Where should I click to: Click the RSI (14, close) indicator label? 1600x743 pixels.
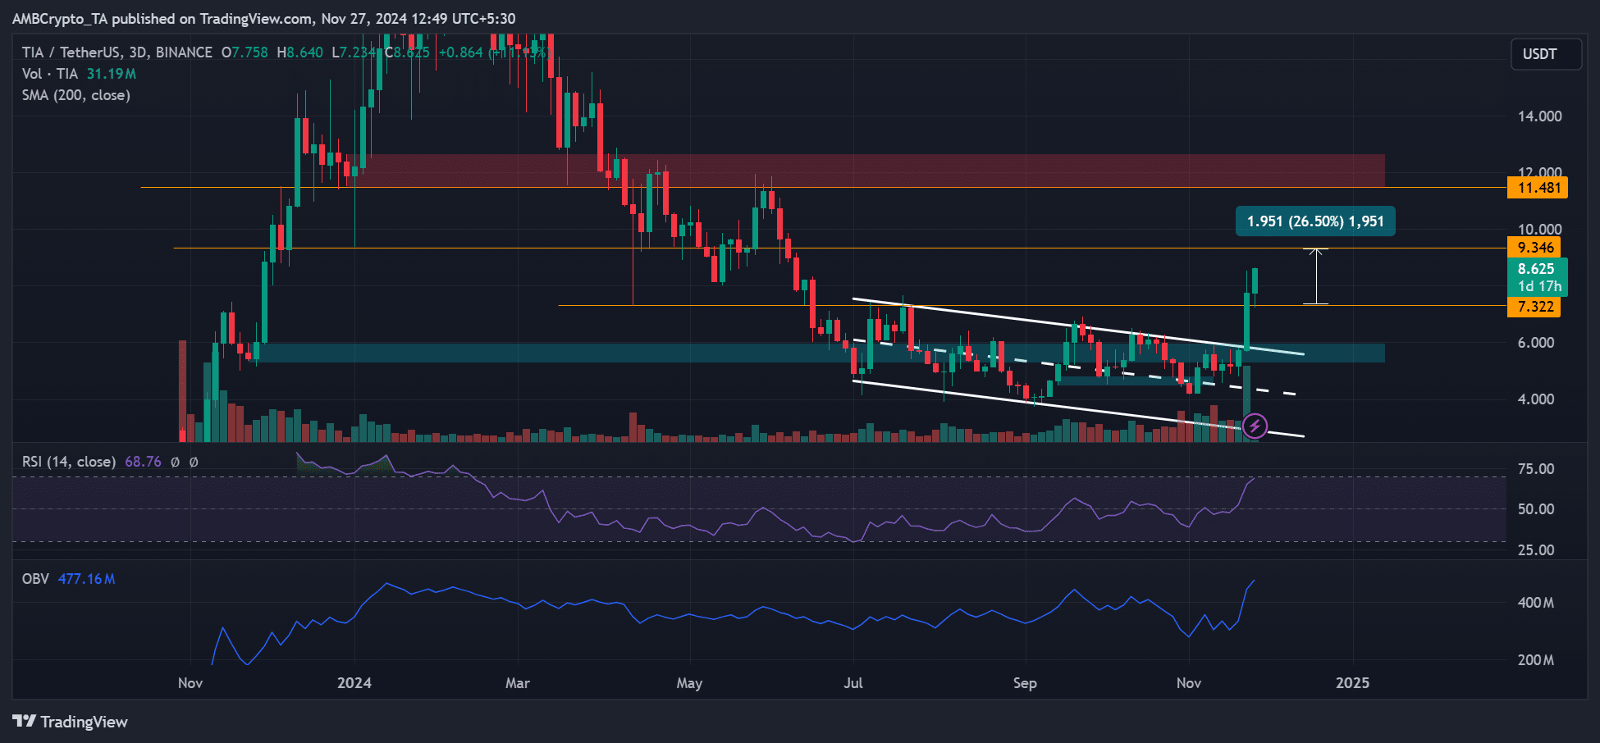(69, 462)
